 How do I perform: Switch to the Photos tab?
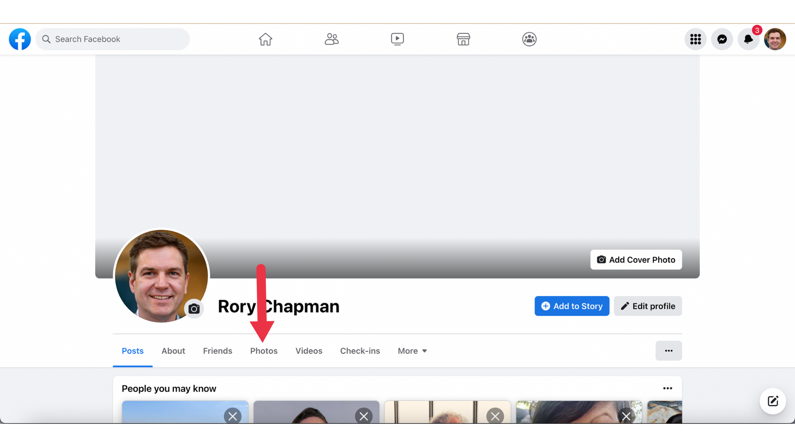coord(264,351)
